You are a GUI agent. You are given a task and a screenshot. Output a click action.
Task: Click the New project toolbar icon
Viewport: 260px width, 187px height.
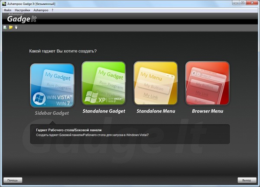tap(5, 27)
